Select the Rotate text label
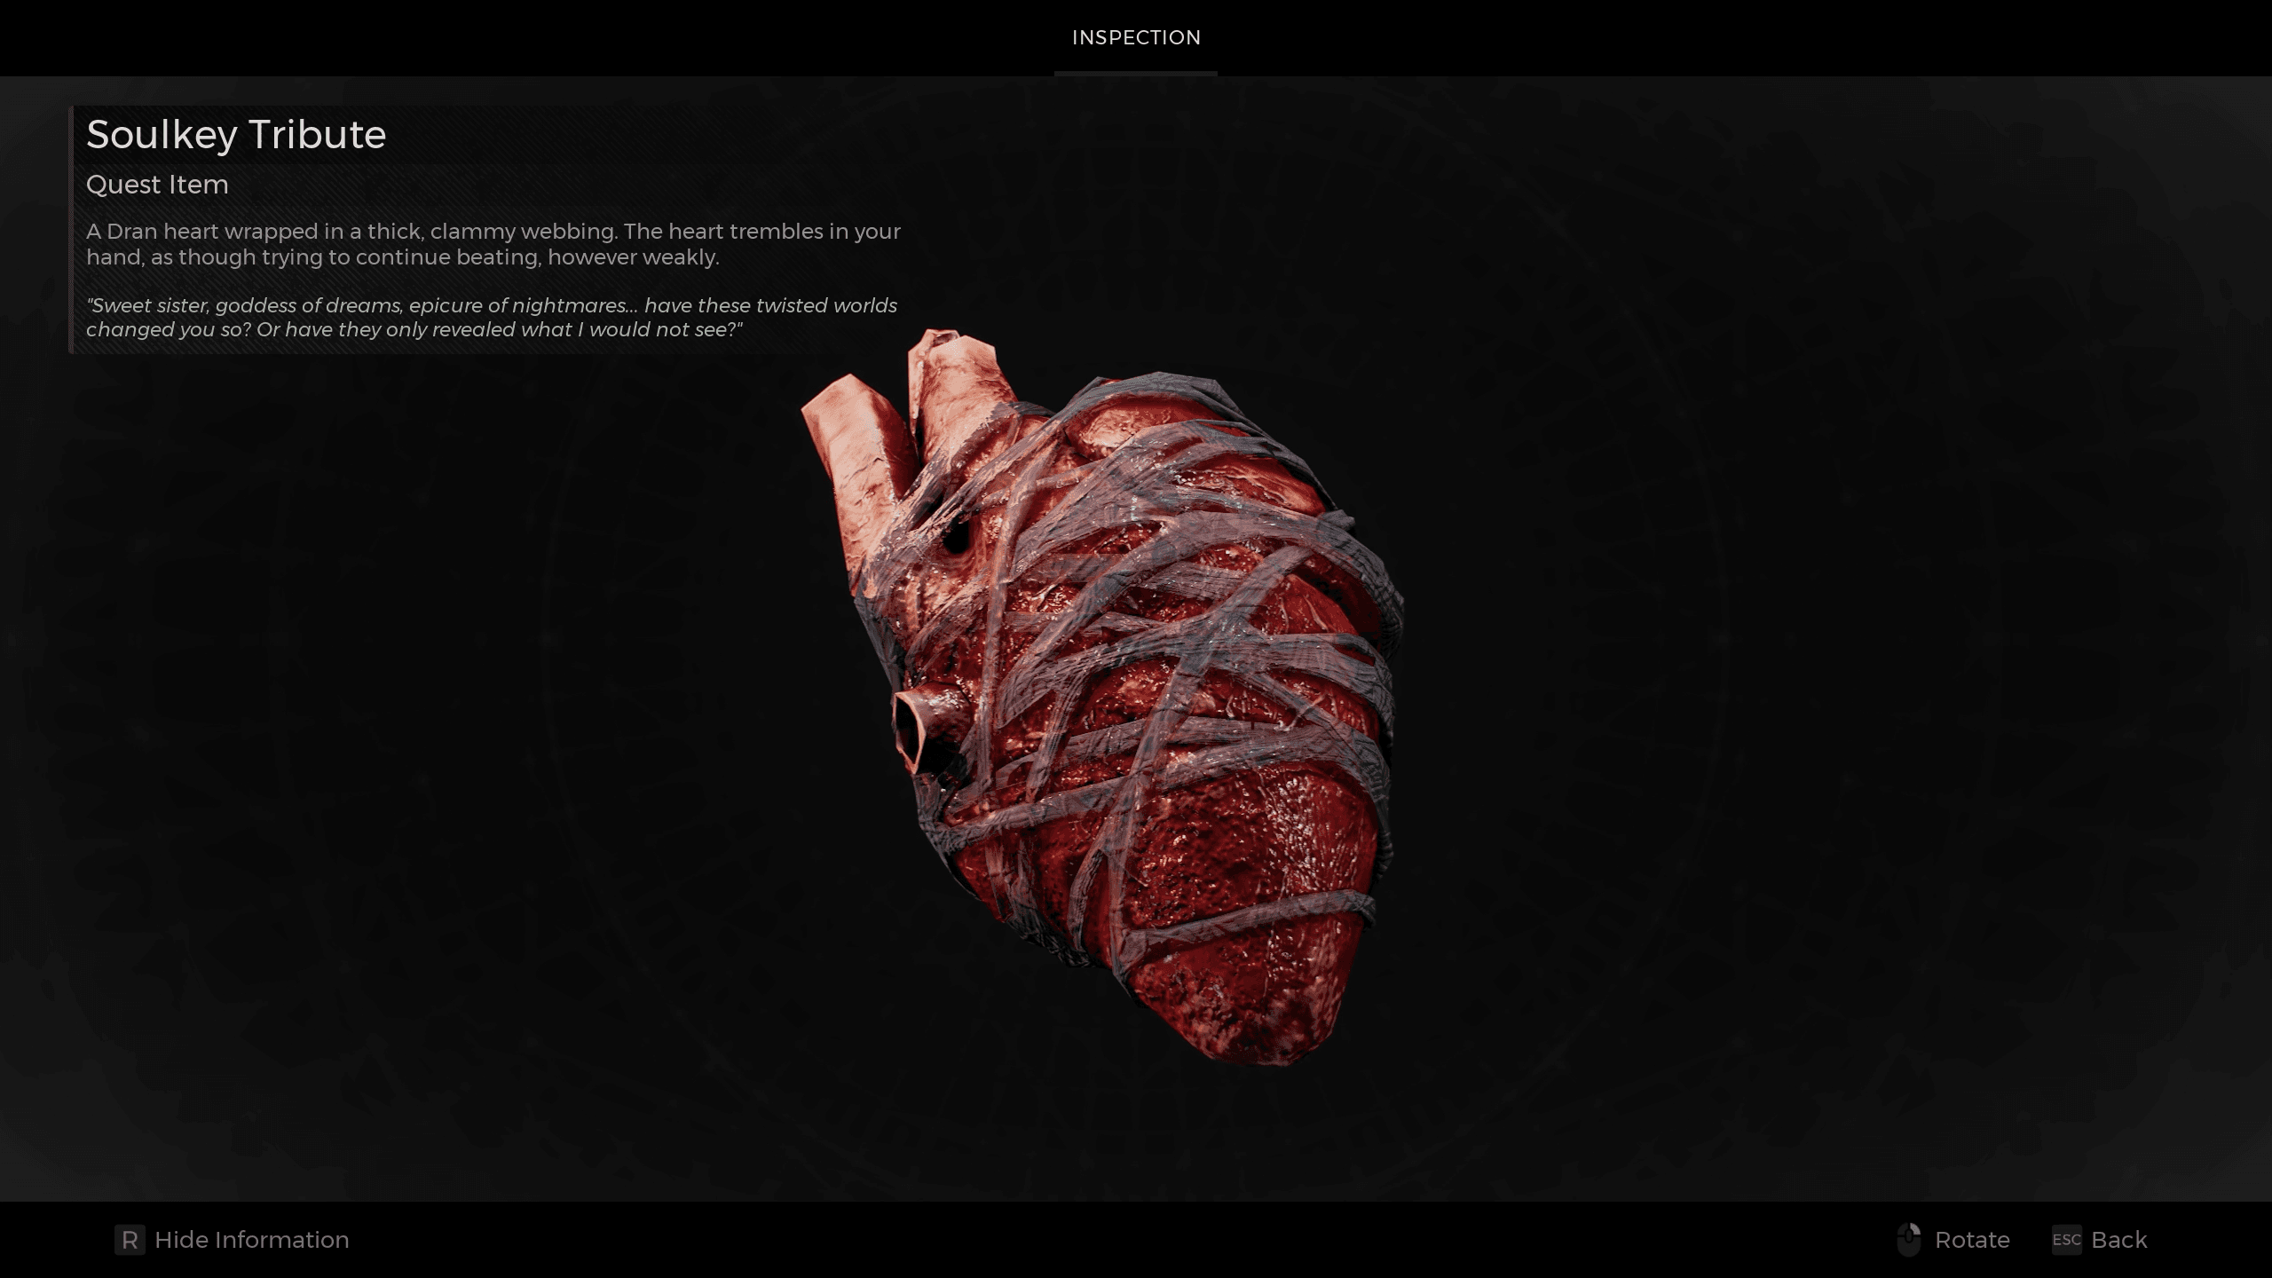Image resolution: width=2272 pixels, height=1278 pixels. [1972, 1240]
